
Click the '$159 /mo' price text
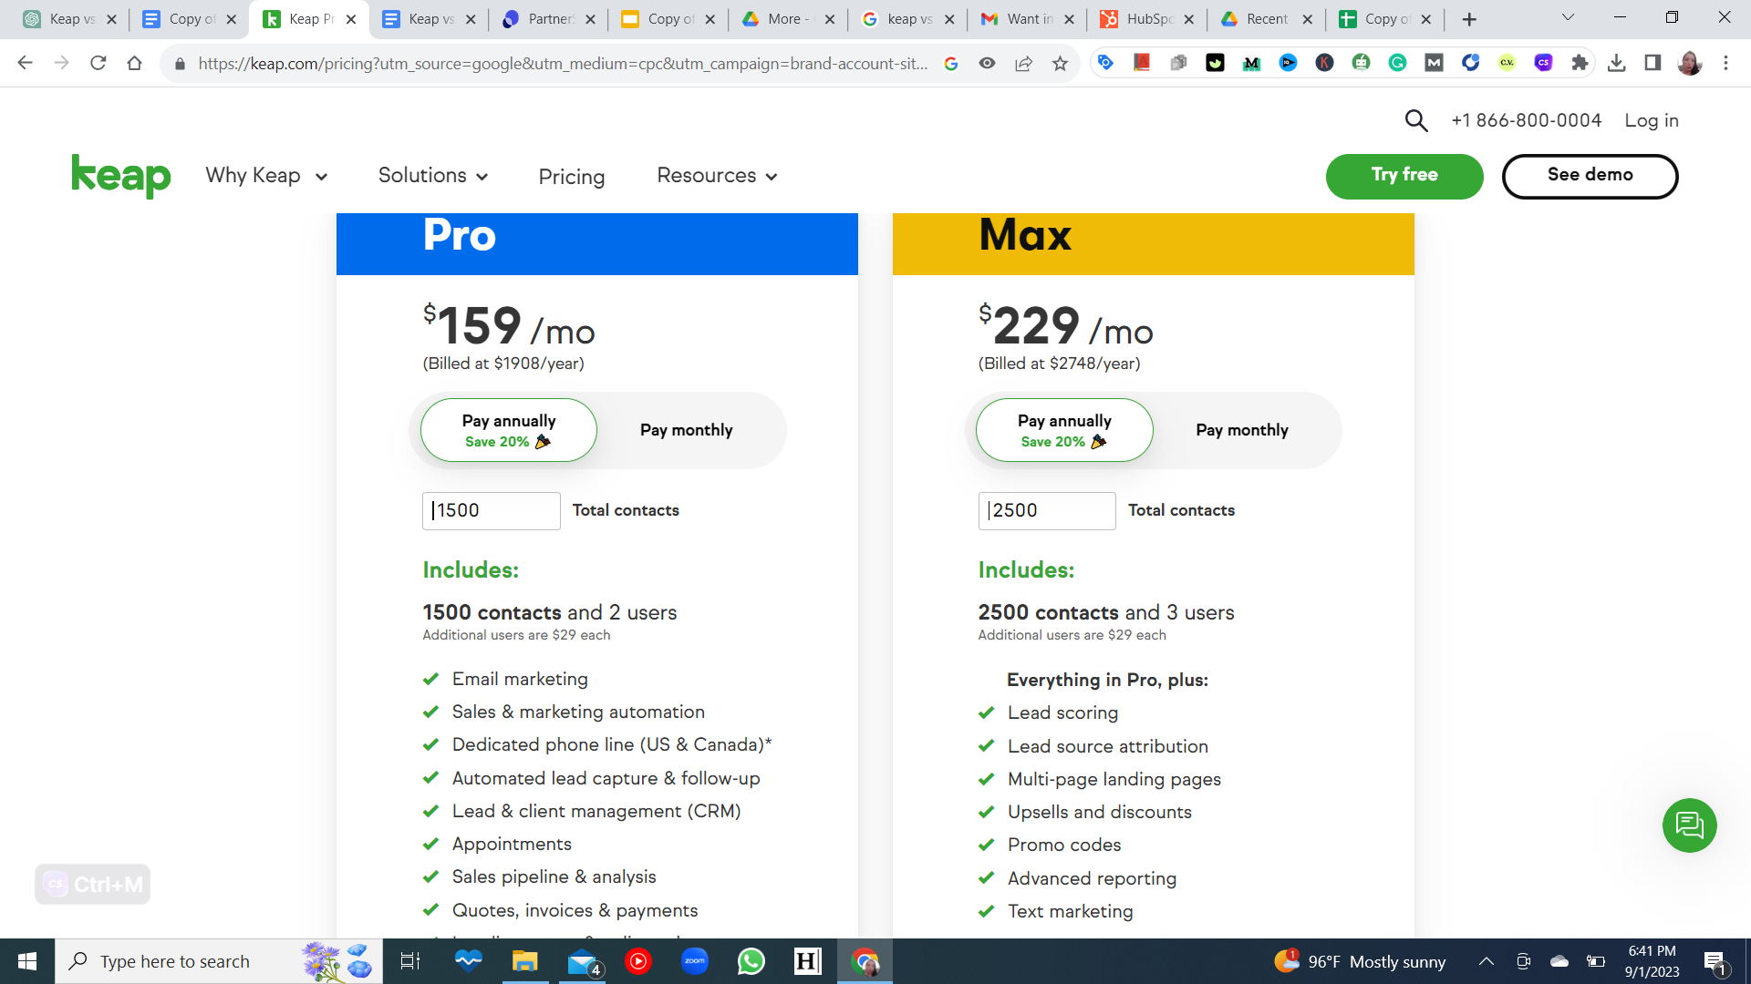[x=509, y=326]
